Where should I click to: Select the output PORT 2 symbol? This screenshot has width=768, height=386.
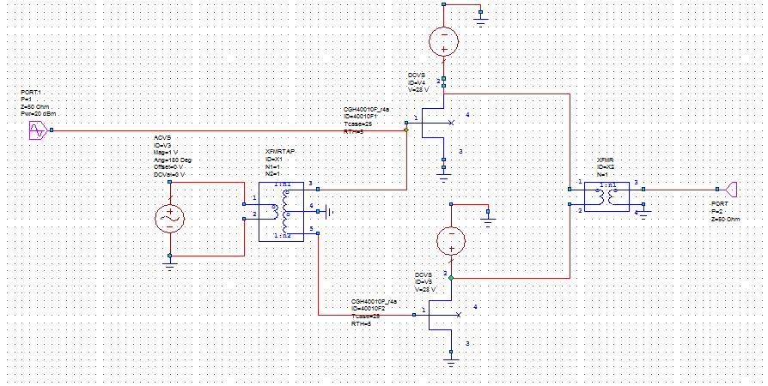[732, 189]
